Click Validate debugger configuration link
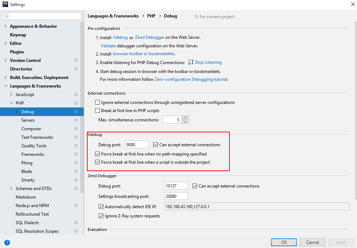The height and width of the screenshot is (248, 357). click(x=108, y=46)
